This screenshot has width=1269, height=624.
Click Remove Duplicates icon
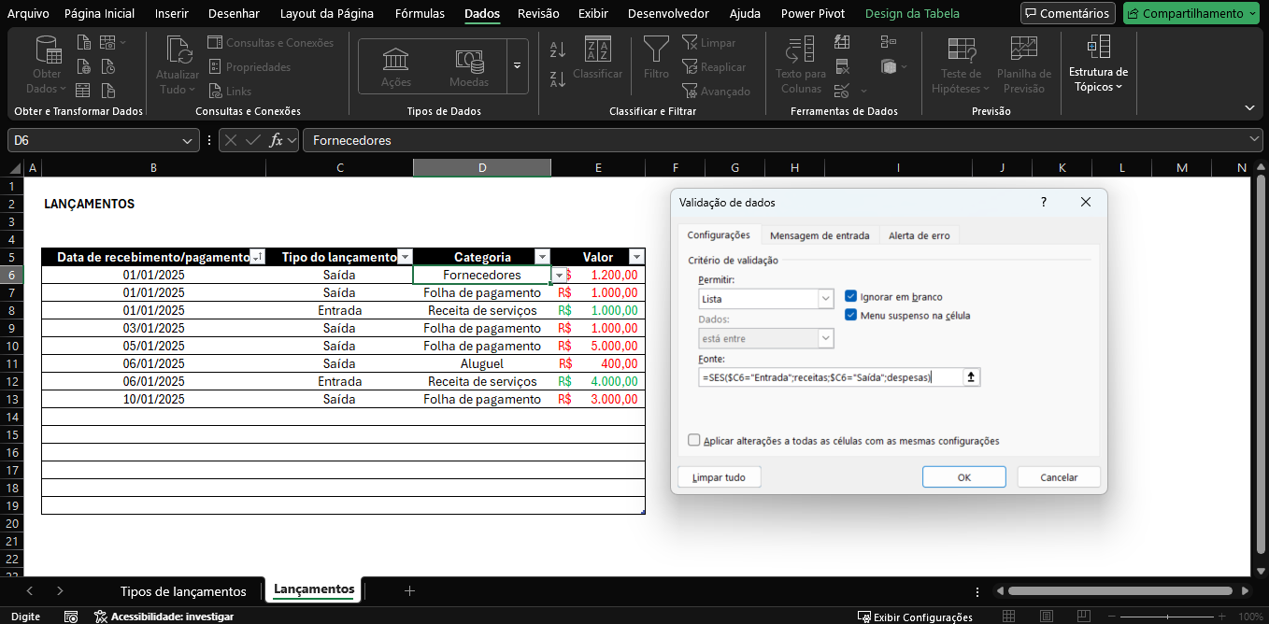pos(842,66)
